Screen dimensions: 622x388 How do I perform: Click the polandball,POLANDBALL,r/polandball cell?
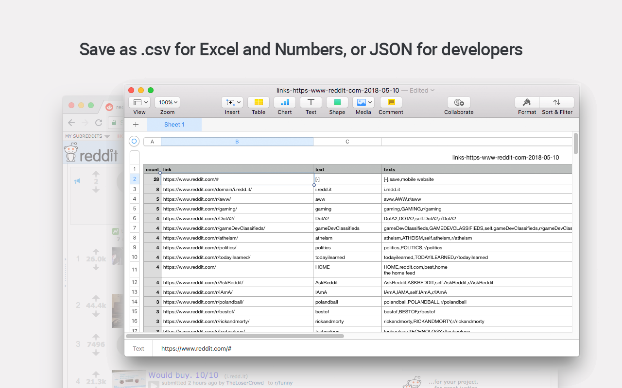[x=477, y=302]
